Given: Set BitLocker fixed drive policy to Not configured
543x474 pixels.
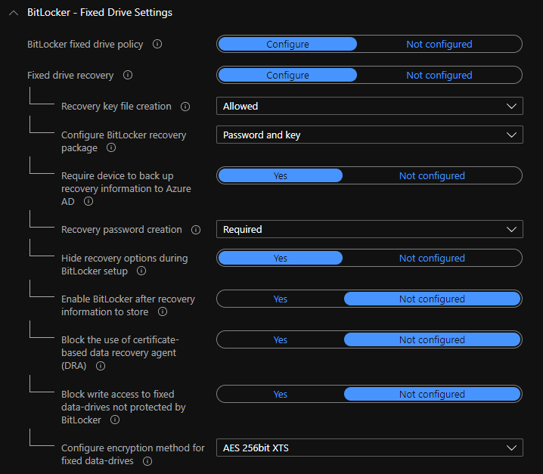Looking at the screenshot, I should pos(439,44).
